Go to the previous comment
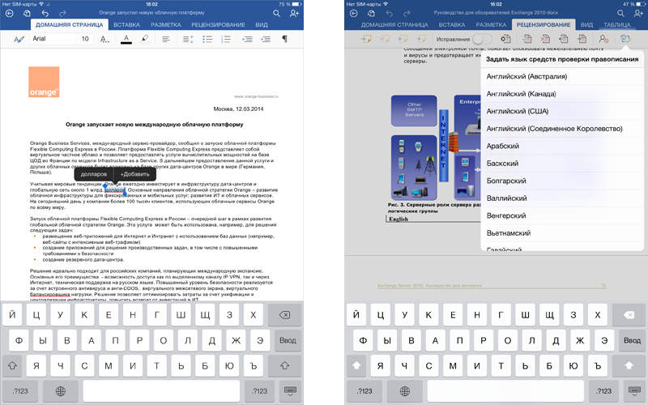Image resolution: width=648 pixels, height=405 pixels. 403,39
